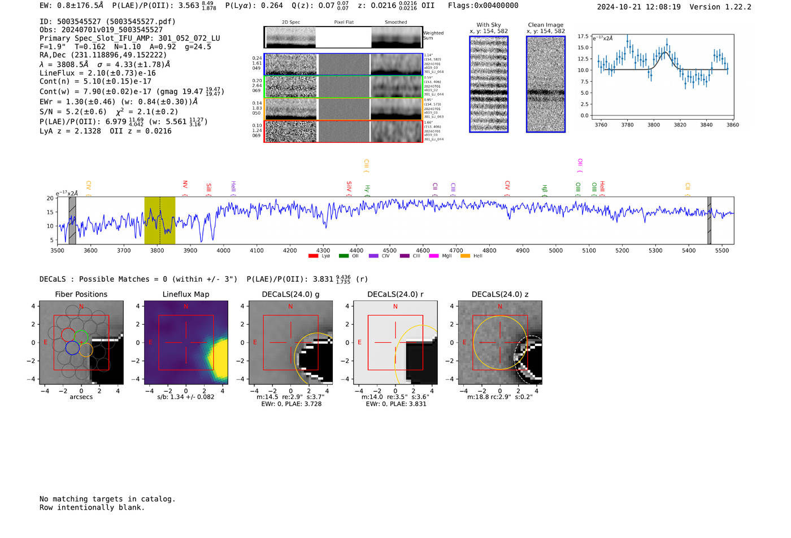This screenshot has height=538, width=791.
Task: Click the red fiber circle in Fiber Positions
Action: click(x=68, y=335)
